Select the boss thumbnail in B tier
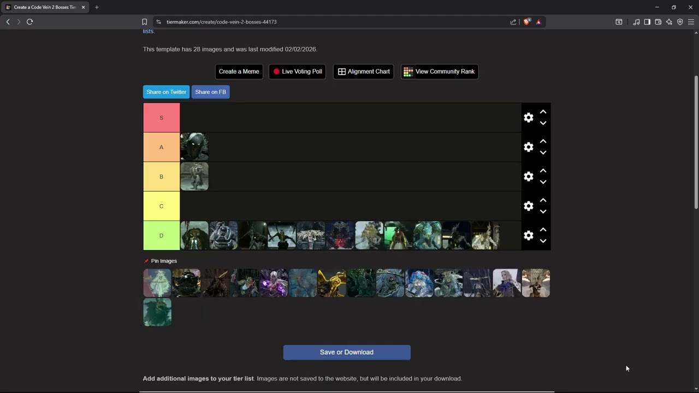 194,177
